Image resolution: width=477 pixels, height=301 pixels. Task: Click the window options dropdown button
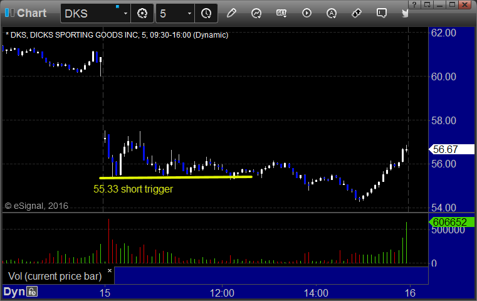click(x=427, y=4)
